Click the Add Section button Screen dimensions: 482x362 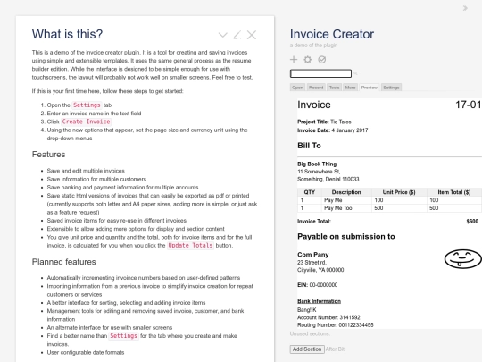pyautogui.click(x=307, y=349)
